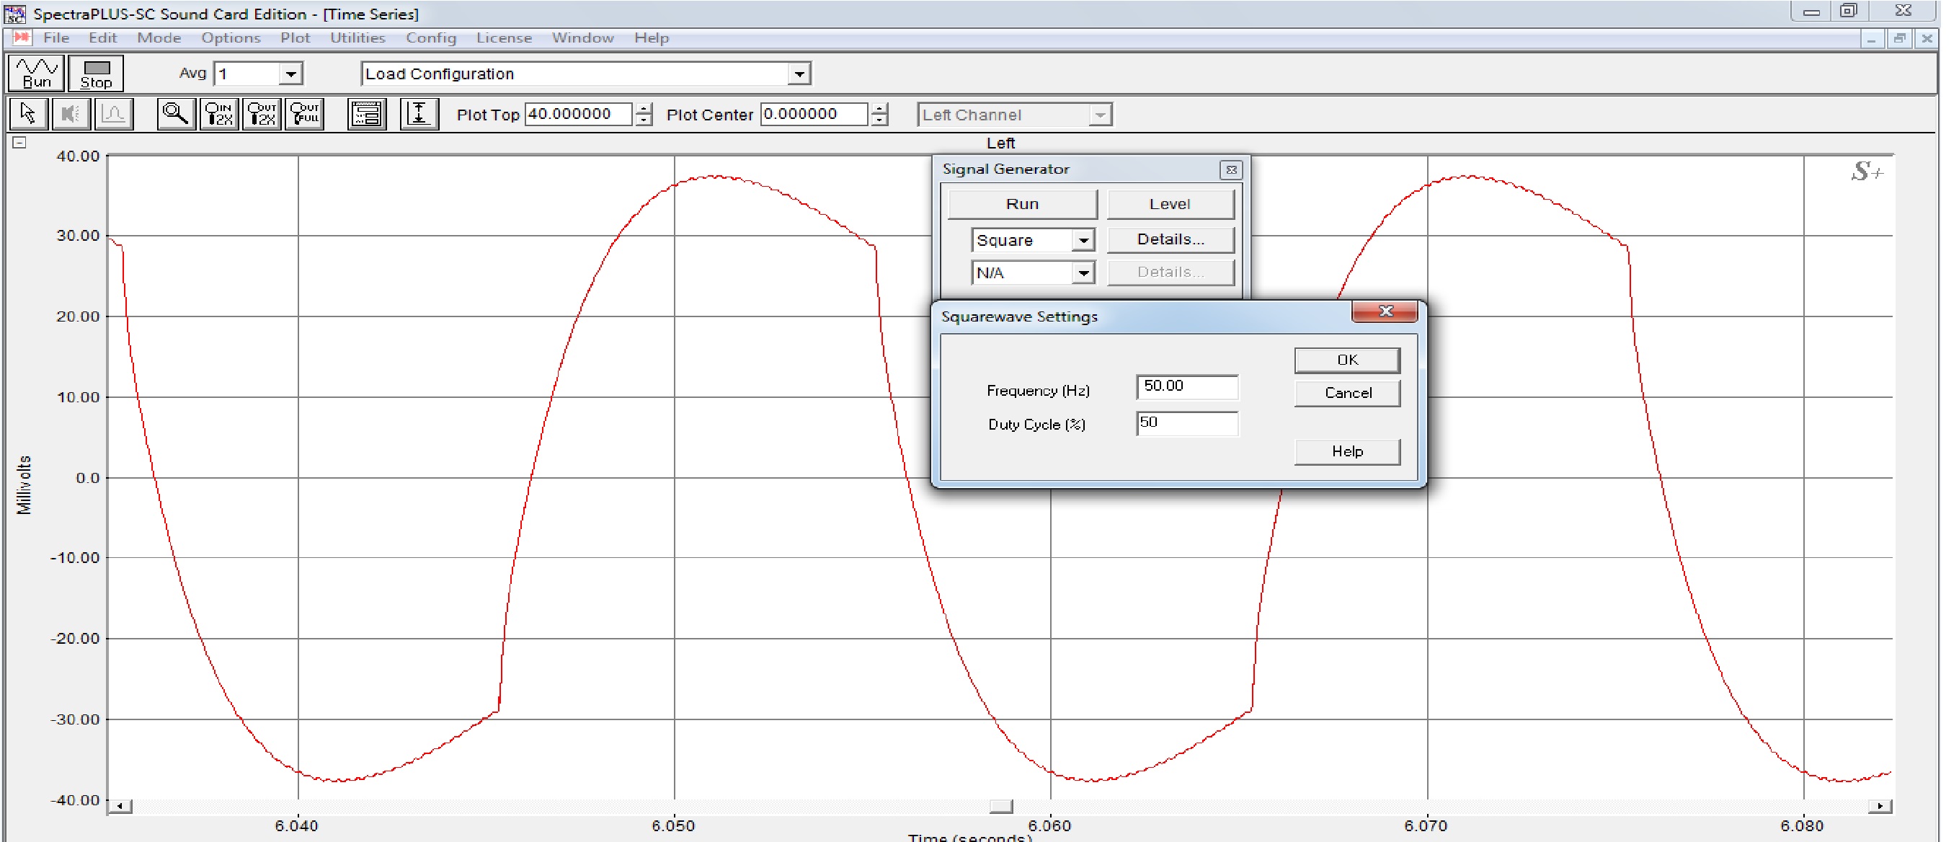Increase Plot Top with the up stepper
The image size is (1959, 842).
(x=644, y=109)
